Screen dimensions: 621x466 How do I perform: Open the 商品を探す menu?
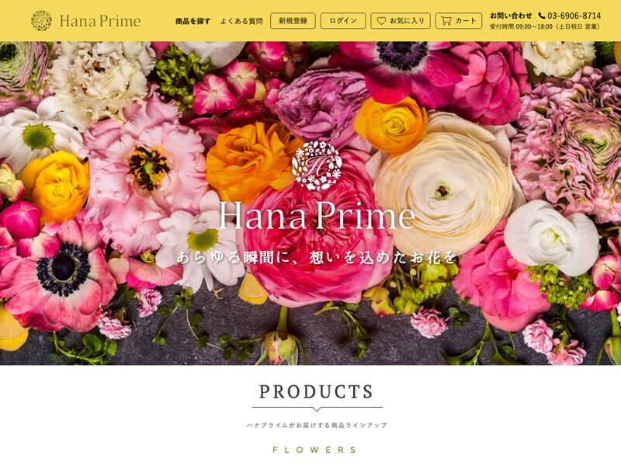coord(193,21)
